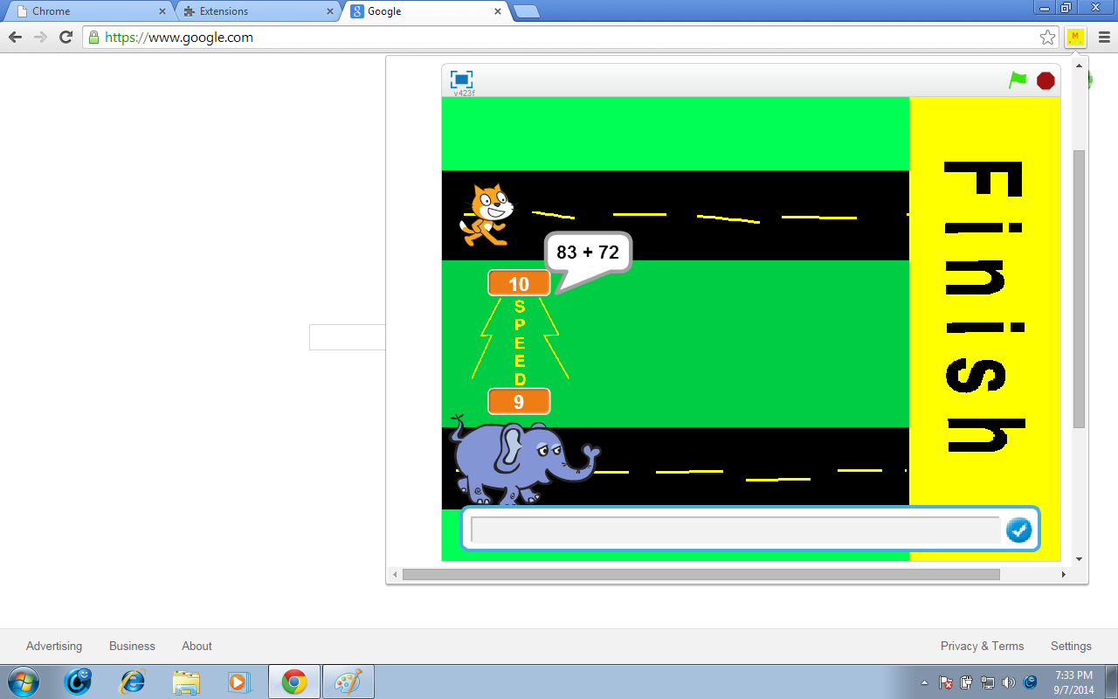Click the blue elephant sprite
Image resolution: width=1118 pixels, height=699 pixels.
(x=524, y=461)
